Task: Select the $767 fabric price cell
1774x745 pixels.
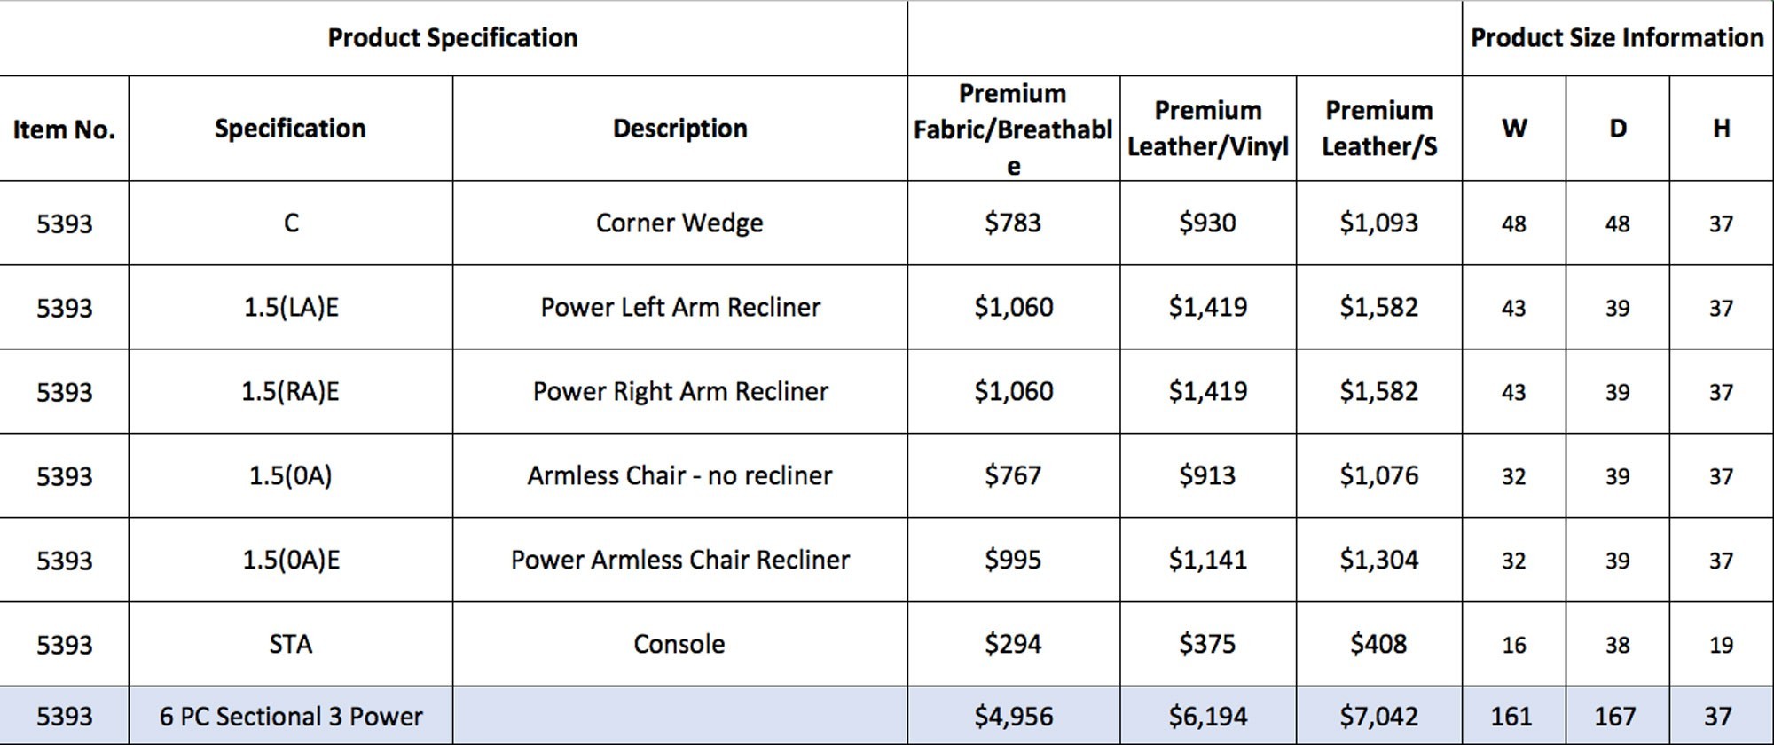Action: pyautogui.click(x=1014, y=475)
